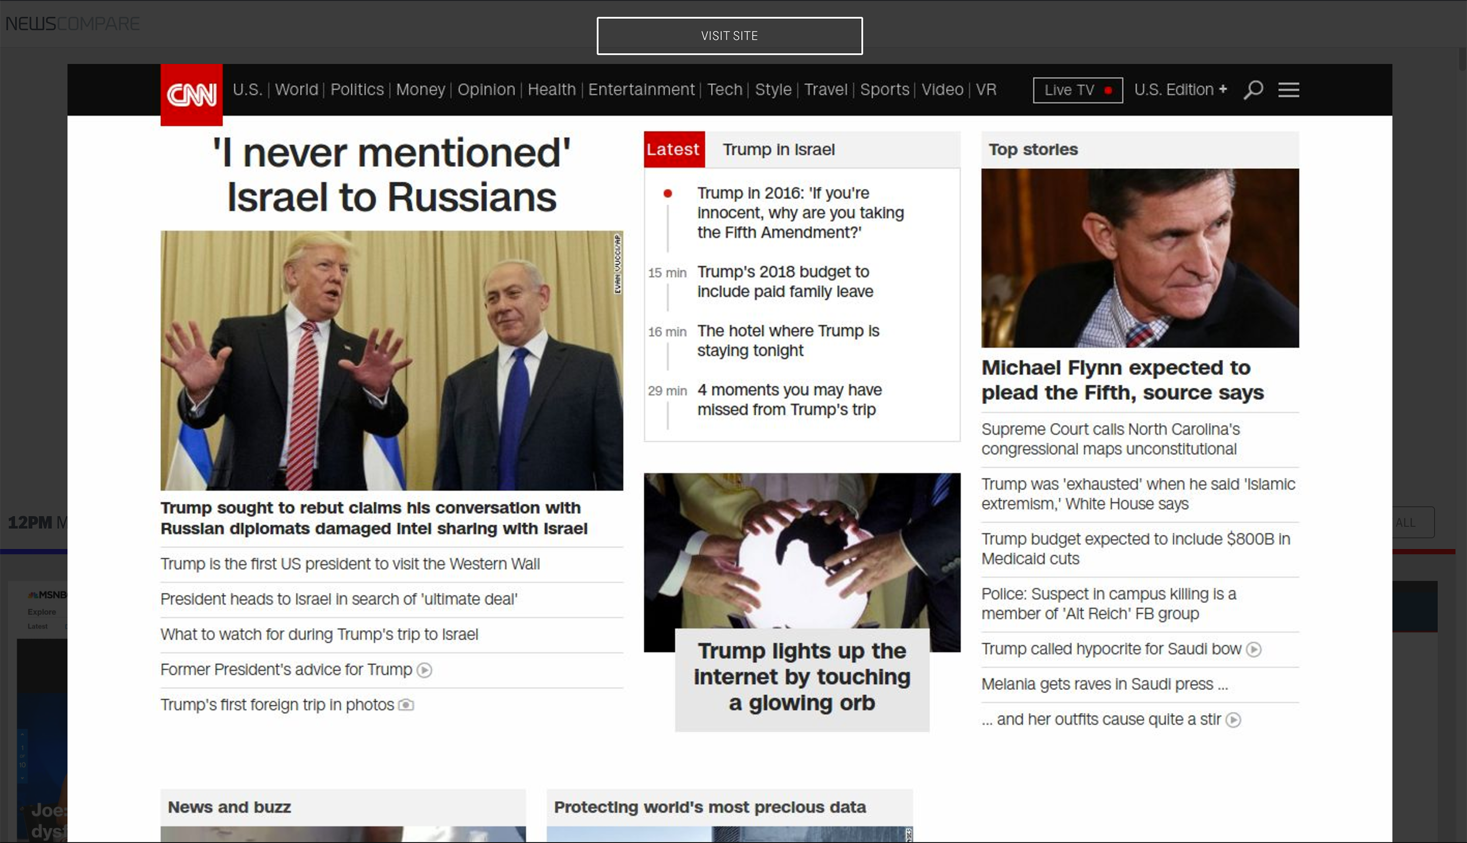Screen dimensions: 1467x843
Task: Open the Western Wall visit headline
Action: (x=350, y=564)
